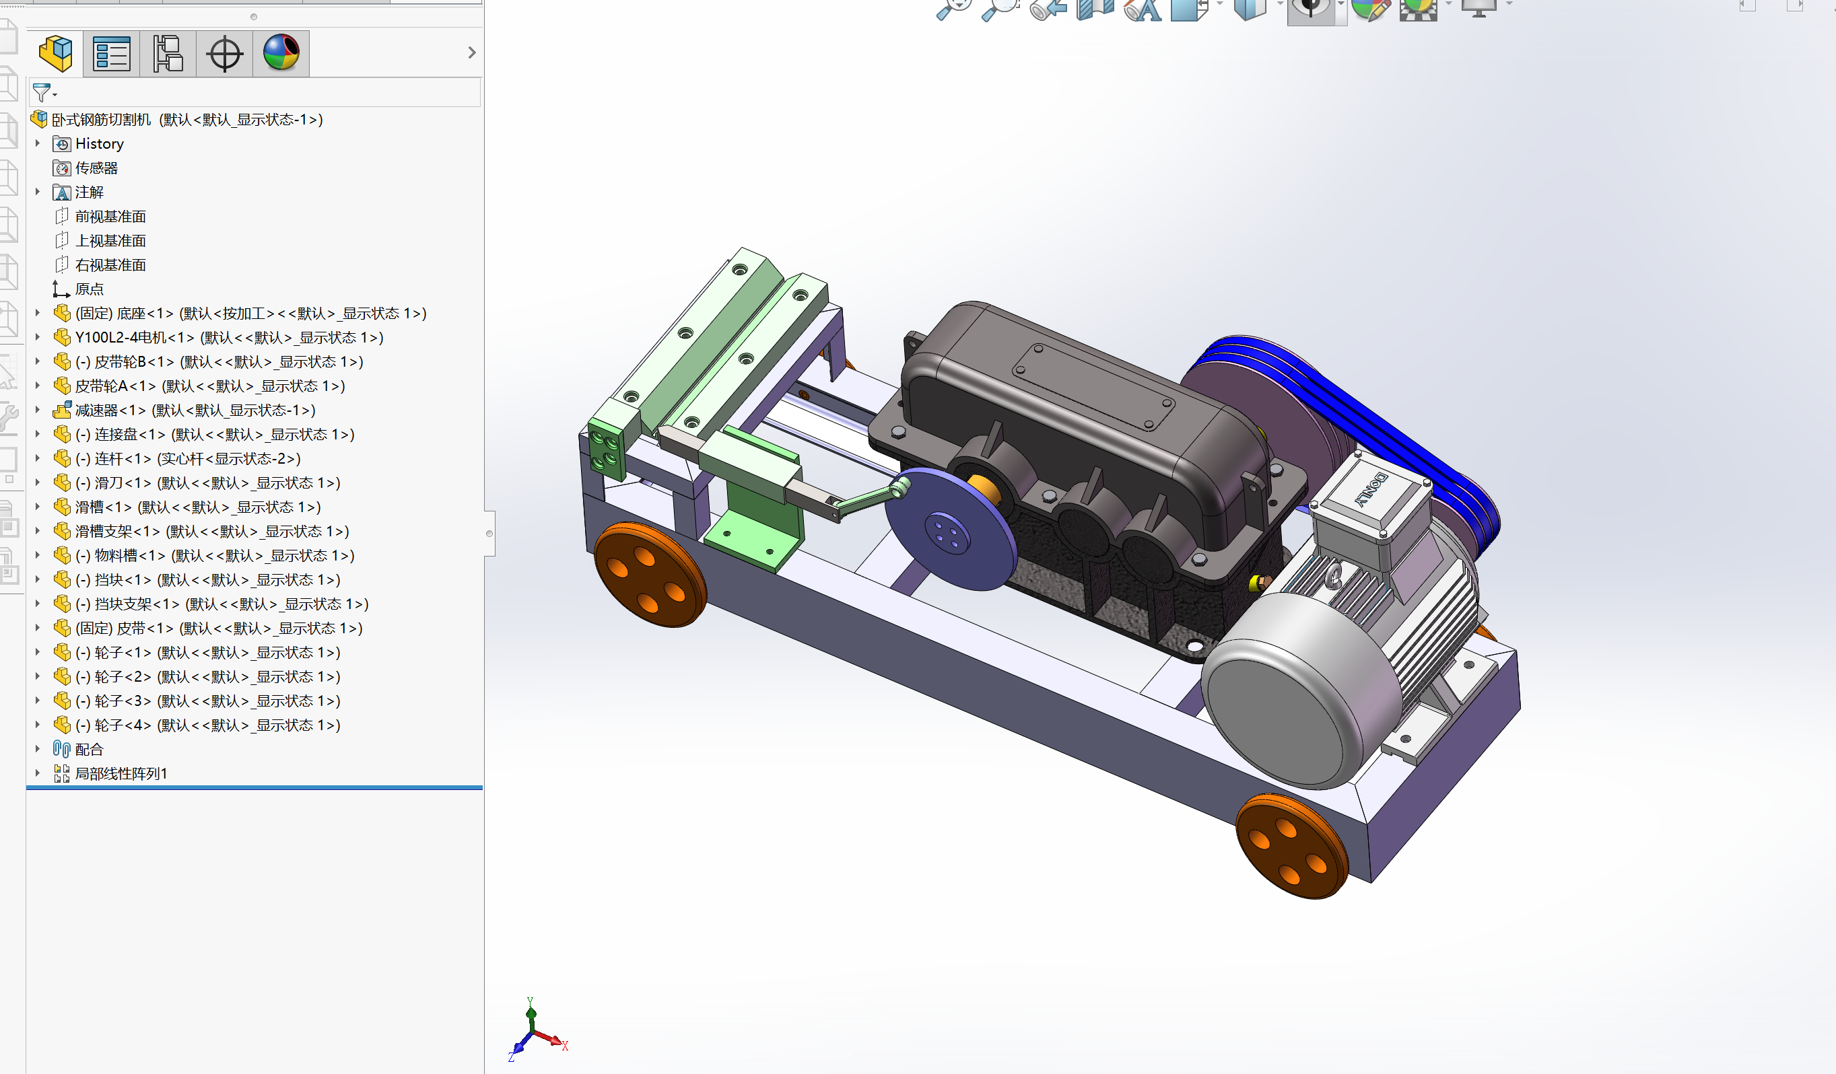The height and width of the screenshot is (1074, 1836).
Task: Open the DimXpertManager crosshair tab
Action: (224, 53)
